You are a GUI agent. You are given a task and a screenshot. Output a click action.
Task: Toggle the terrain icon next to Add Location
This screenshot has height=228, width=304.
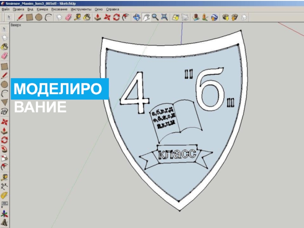(185, 17)
